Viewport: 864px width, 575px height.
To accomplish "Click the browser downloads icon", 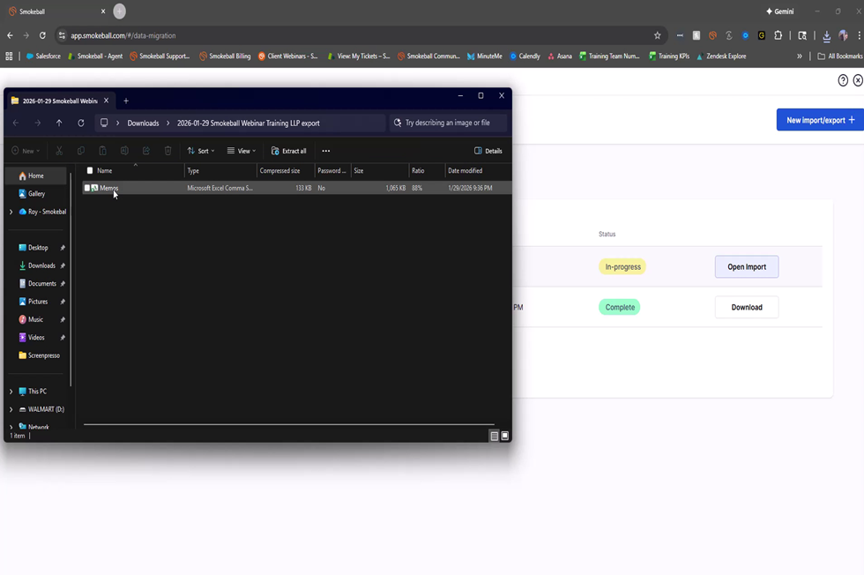I will (x=826, y=35).
